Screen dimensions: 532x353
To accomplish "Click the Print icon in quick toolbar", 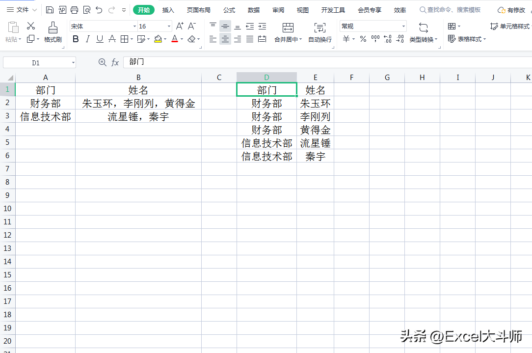I will [74, 10].
